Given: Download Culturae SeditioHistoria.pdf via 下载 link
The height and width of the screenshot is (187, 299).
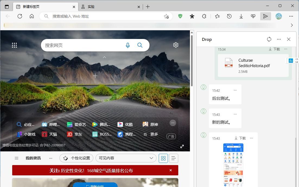Looking at the screenshot, I should tap(277, 49).
